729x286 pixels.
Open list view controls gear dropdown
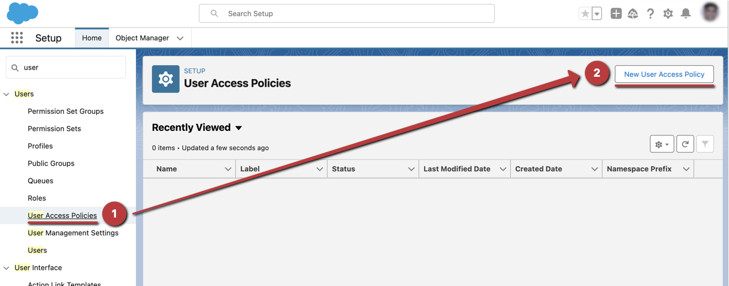coord(662,144)
